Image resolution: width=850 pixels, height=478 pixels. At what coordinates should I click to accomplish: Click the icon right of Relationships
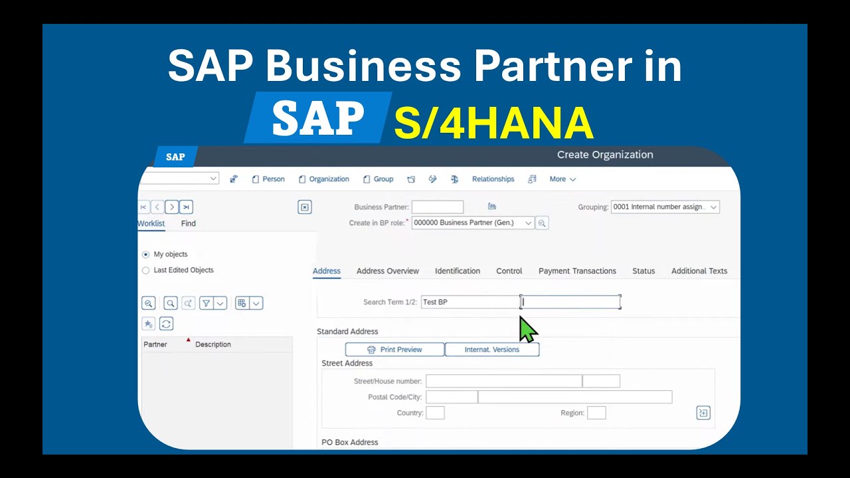pyautogui.click(x=532, y=179)
